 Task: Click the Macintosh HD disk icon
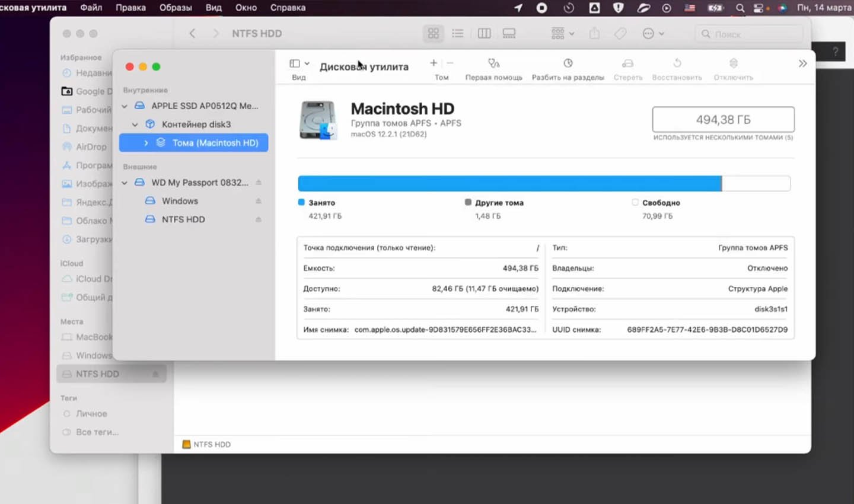tap(318, 120)
